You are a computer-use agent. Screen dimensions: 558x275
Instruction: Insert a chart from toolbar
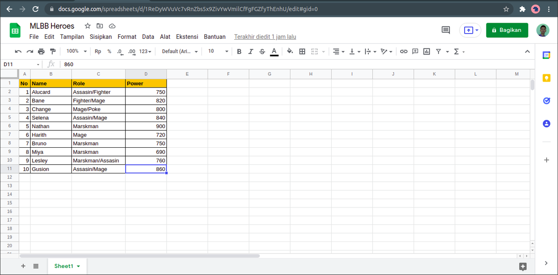(x=427, y=51)
